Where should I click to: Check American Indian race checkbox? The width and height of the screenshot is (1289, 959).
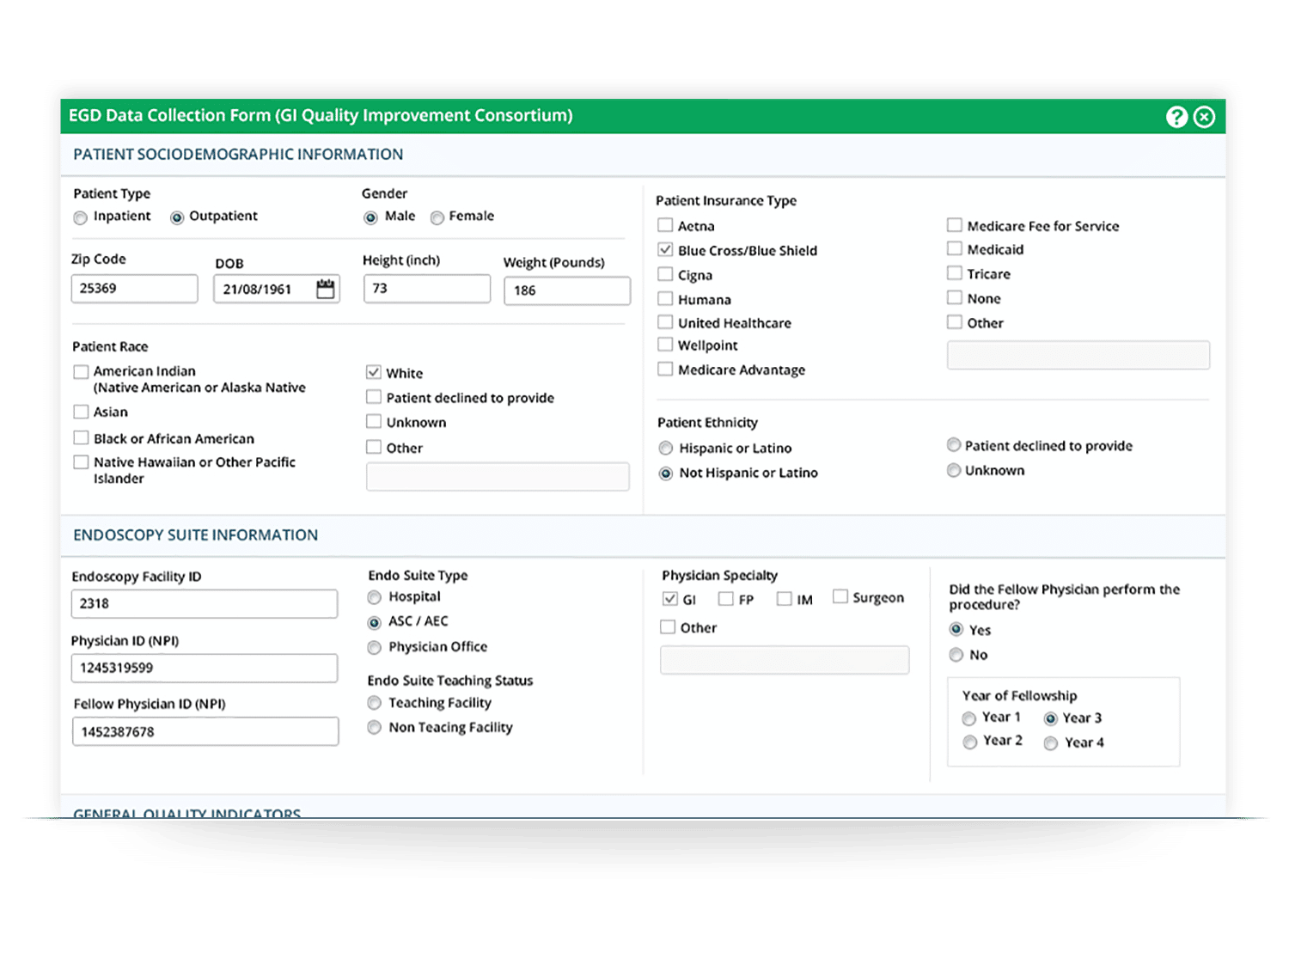point(81,372)
